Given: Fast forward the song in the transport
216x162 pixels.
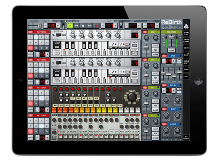Looking at the screenshot, I should coord(89,26).
